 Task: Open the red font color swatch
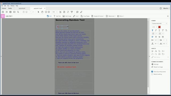(x=159, y=27)
